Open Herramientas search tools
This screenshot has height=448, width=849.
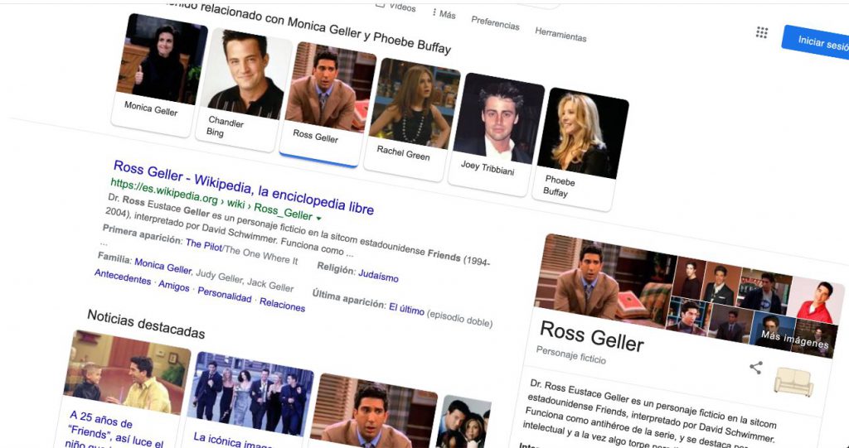tap(560, 34)
